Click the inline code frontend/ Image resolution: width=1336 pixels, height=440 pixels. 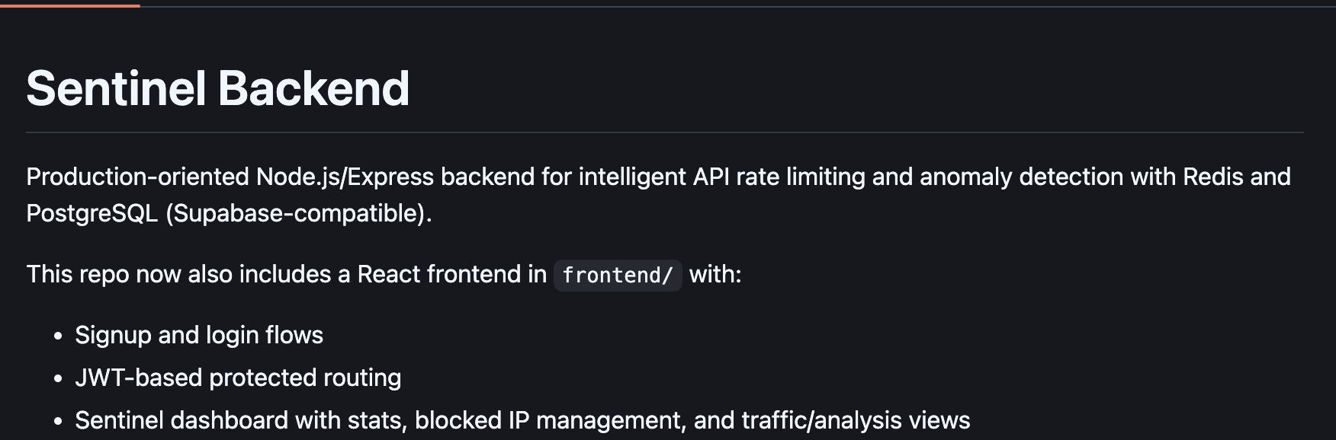(x=618, y=275)
